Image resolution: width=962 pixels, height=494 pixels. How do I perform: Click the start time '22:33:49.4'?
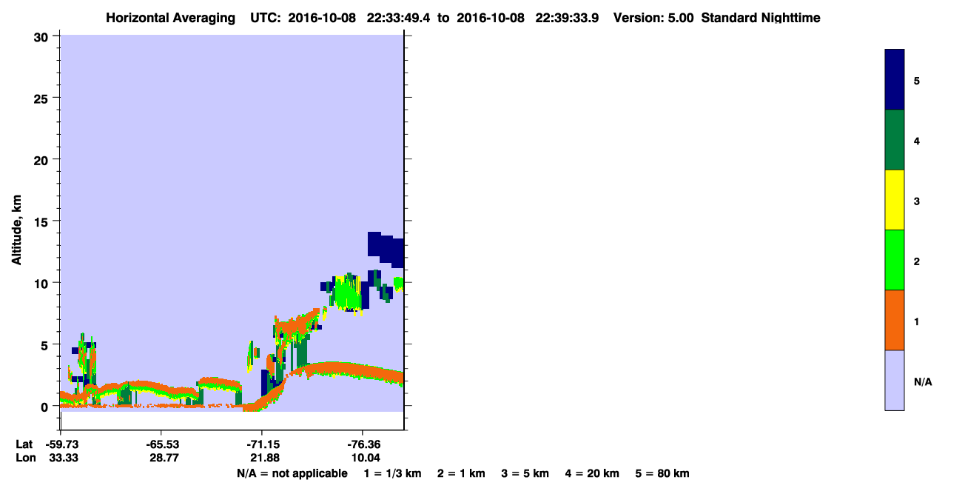tap(400, 18)
